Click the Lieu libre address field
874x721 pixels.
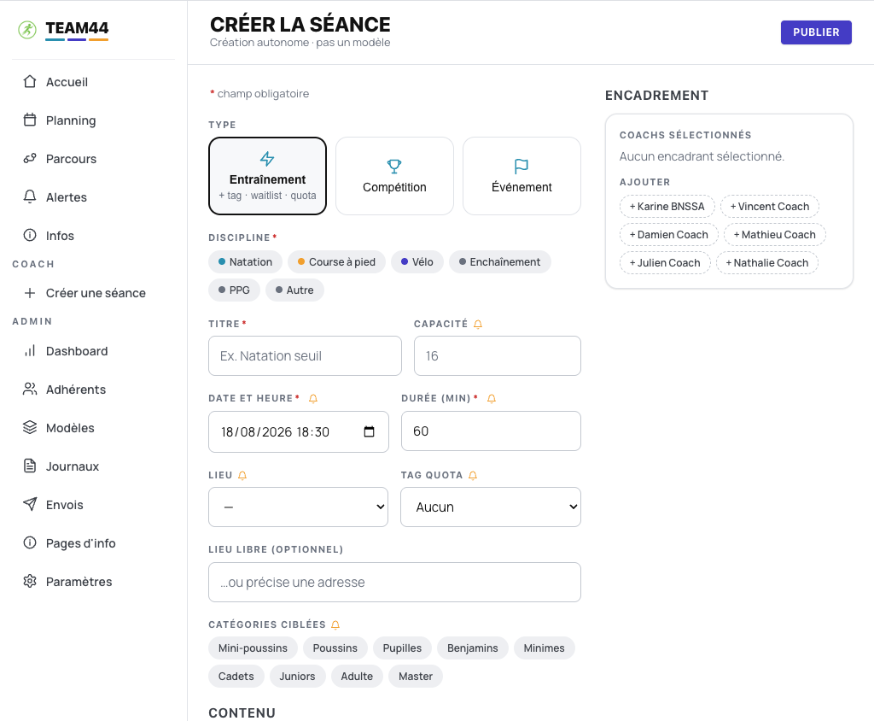(394, 582)
